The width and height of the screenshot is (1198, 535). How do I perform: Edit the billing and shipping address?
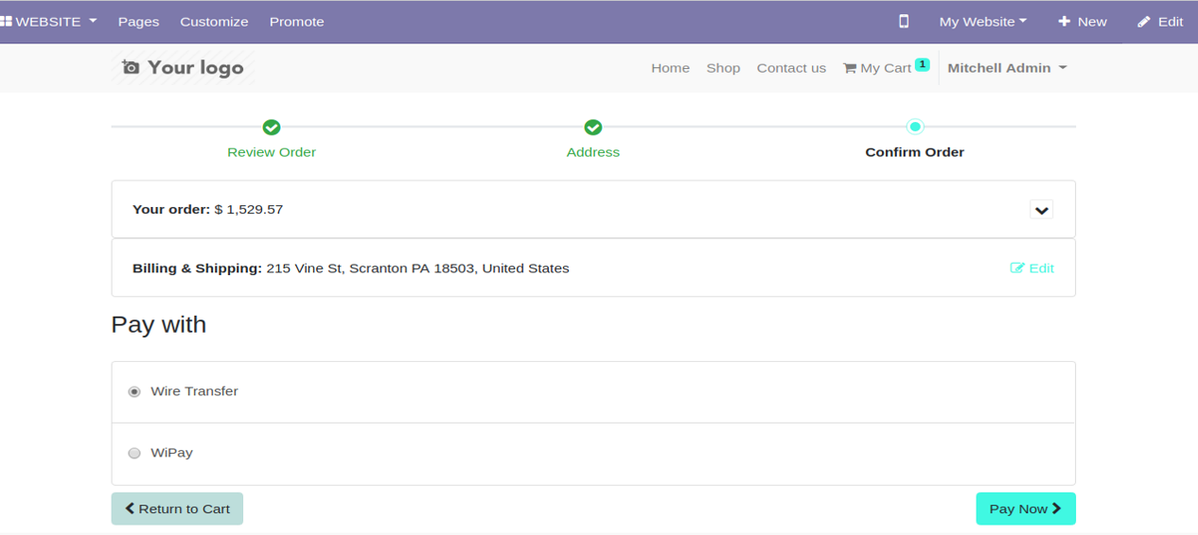(x=1032, y=268)
